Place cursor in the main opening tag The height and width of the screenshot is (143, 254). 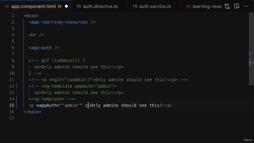[x=31, y=16]
